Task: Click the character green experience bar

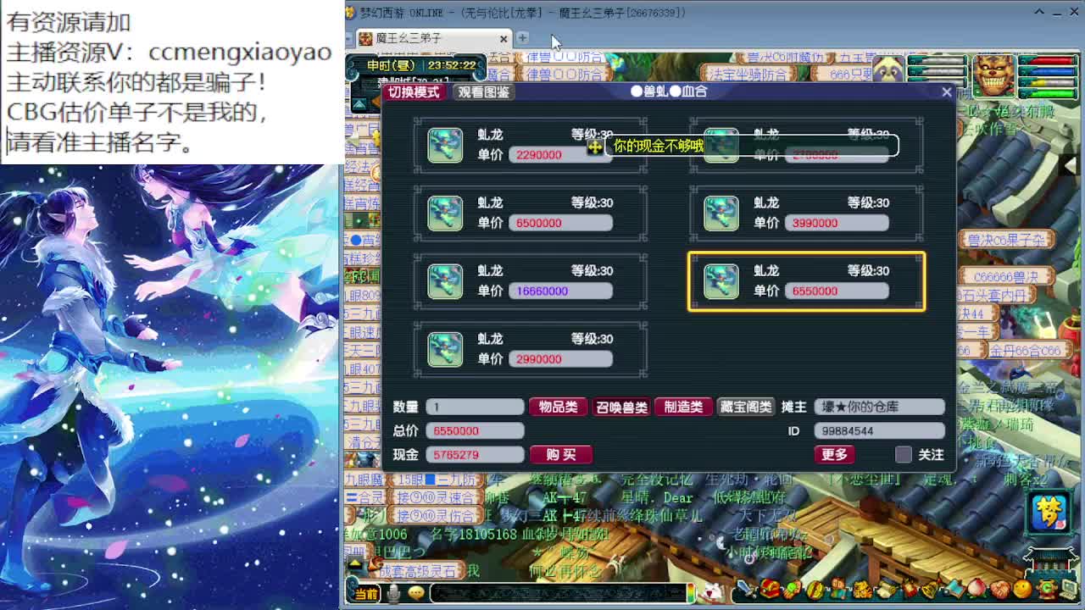Action: coord(1048,91)
